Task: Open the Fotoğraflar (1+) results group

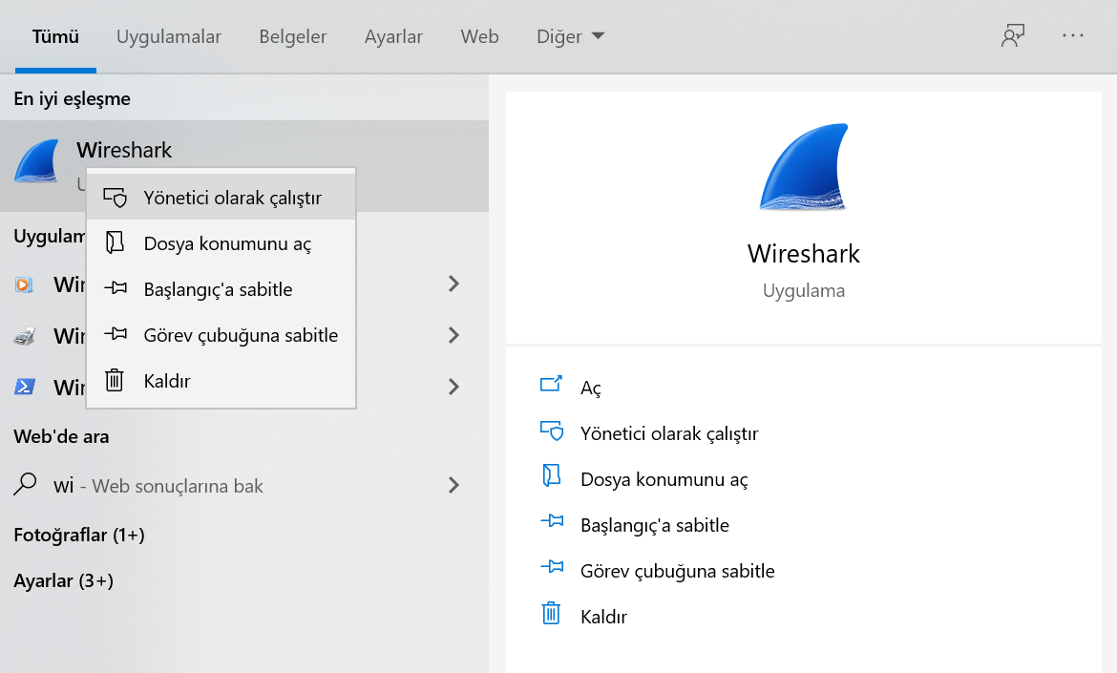Action: pos(79,535)
